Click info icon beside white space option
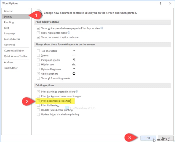 click(102, 28)
